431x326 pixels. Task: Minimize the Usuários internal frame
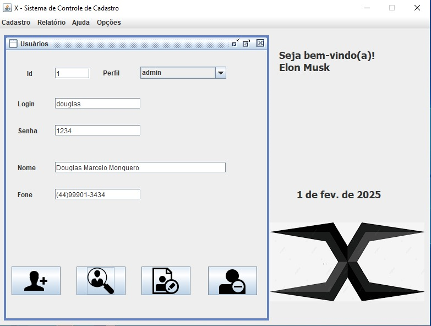(x=236, y=43)
